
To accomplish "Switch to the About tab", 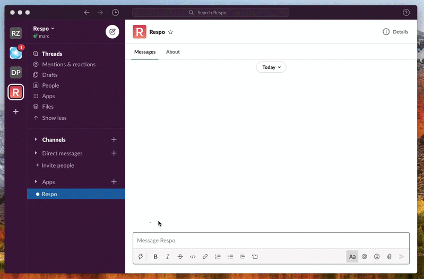I will coord(173,52).
